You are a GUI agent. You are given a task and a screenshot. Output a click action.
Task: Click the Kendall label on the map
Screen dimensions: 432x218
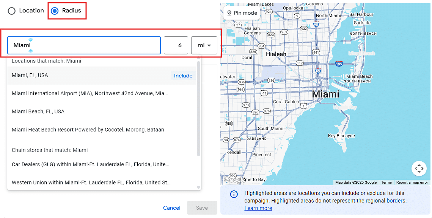point(234,152)
